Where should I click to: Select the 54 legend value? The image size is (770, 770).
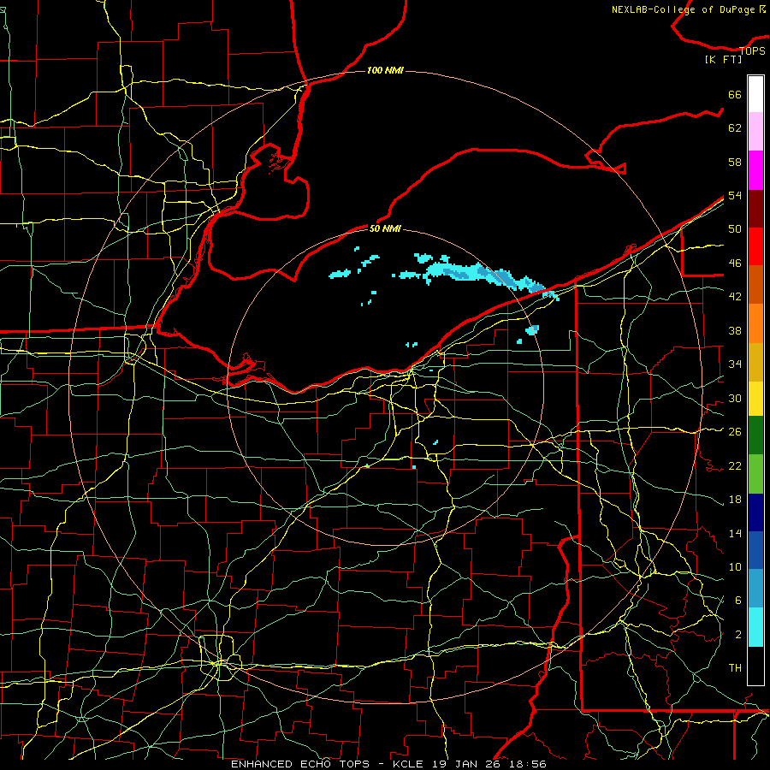coord(735,195)
